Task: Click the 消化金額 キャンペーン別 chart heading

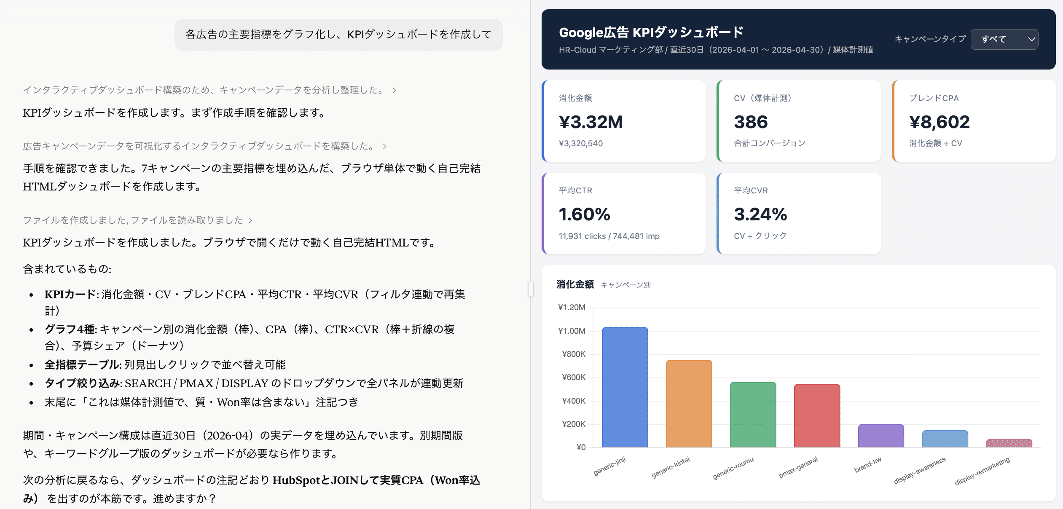Action: tap(604, 284)
